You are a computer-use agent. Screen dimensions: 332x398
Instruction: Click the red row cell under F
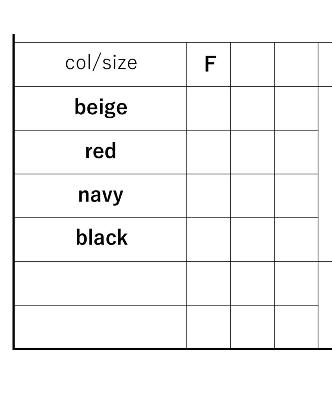[x=208, y=152]
